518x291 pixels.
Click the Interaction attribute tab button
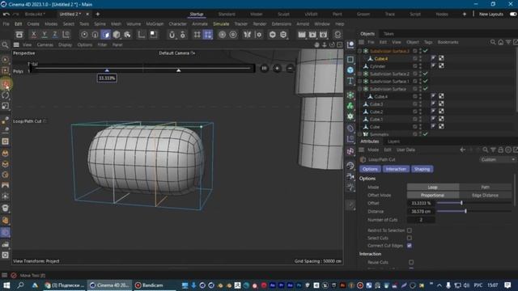coord(396,169)
